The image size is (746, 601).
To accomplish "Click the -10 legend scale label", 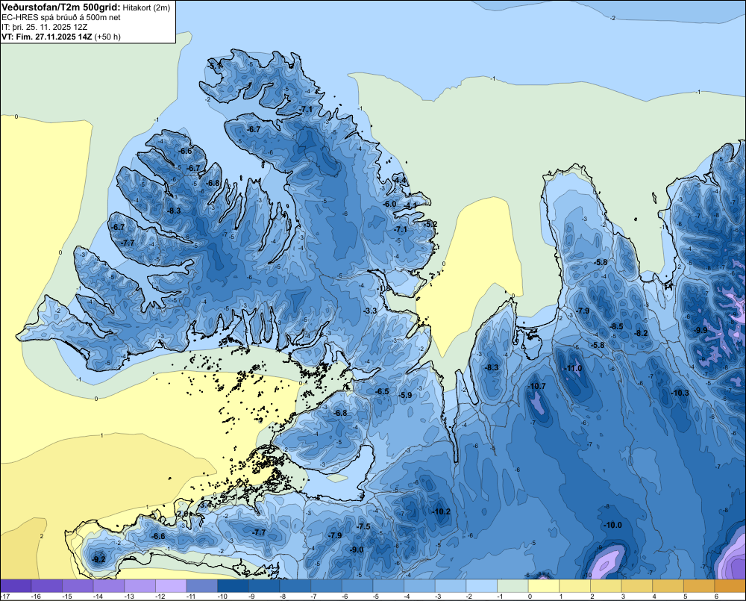I will (222, 597).
